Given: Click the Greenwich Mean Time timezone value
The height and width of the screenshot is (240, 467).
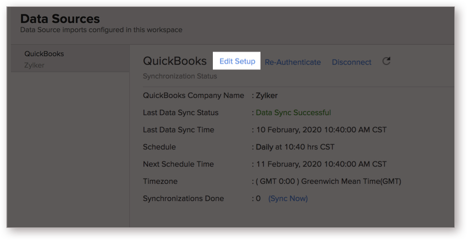Looking at the screenshot, I should [328, 182].
